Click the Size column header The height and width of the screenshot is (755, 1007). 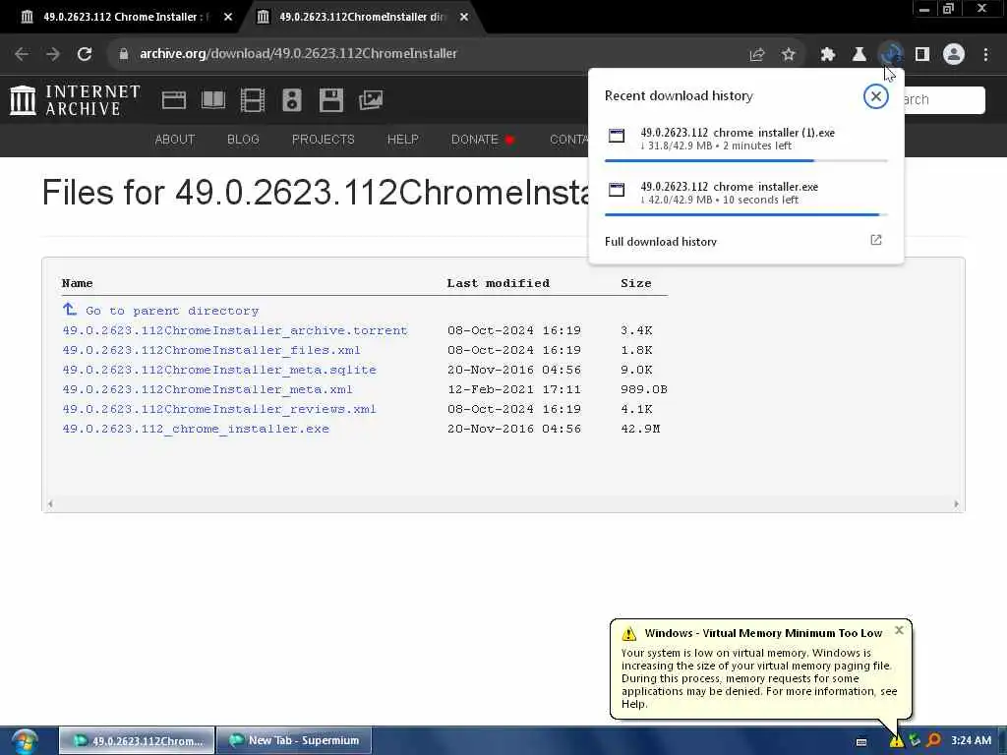click(x=636, y=283)
